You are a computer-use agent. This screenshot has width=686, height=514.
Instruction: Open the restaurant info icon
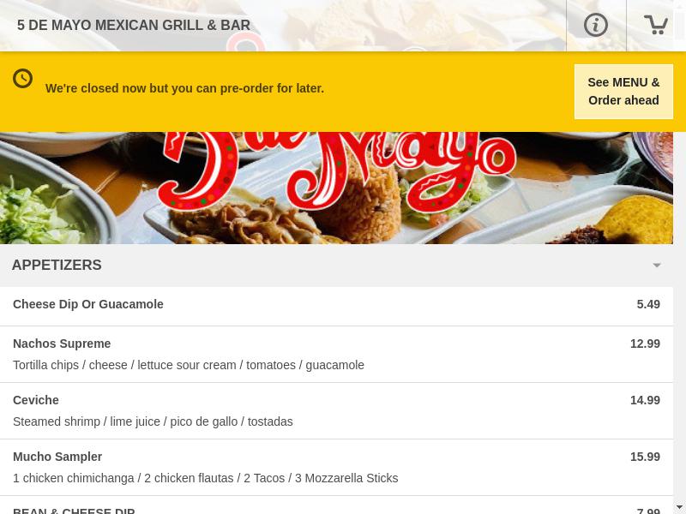pyautogui.click(x=595, y=25)
